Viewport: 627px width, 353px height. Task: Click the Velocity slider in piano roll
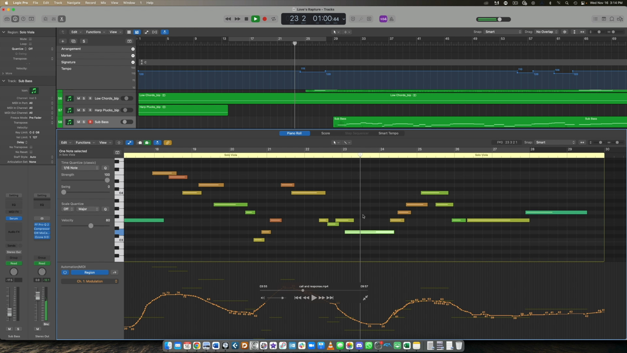click(91, 226)
